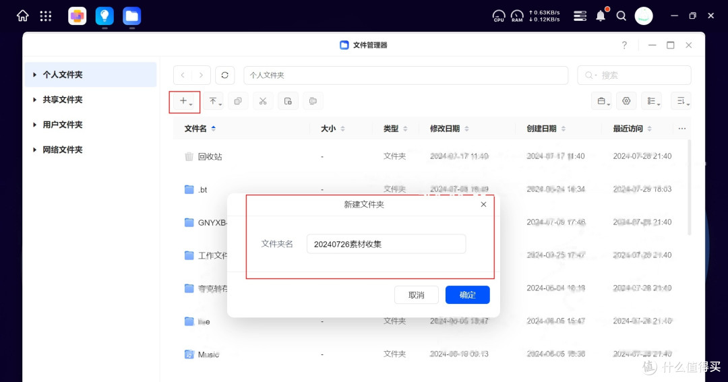
Task: Click the 文件夹名 text field
Action: pos(386,244)
